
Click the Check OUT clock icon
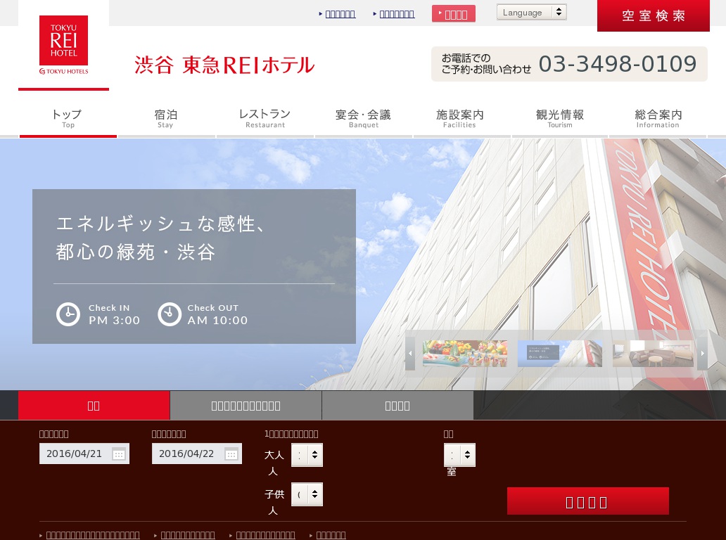point(170,314)
